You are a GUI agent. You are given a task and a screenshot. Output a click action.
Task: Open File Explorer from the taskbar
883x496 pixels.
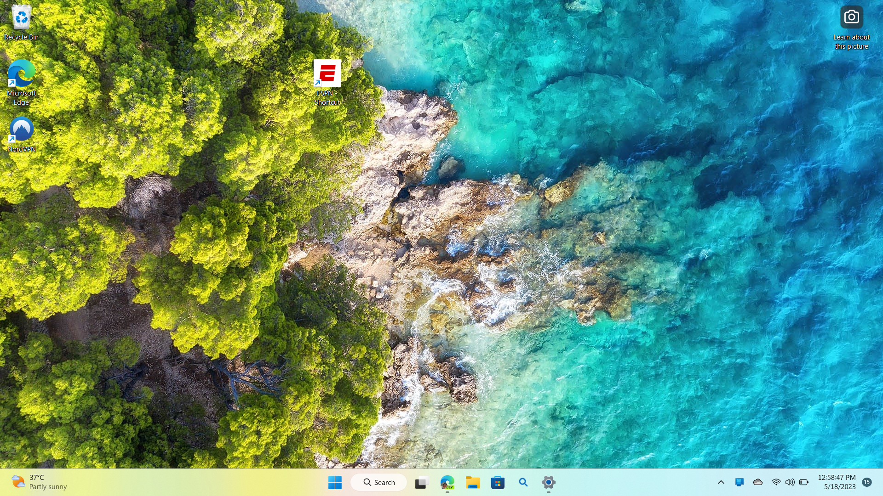click(472, 482)
